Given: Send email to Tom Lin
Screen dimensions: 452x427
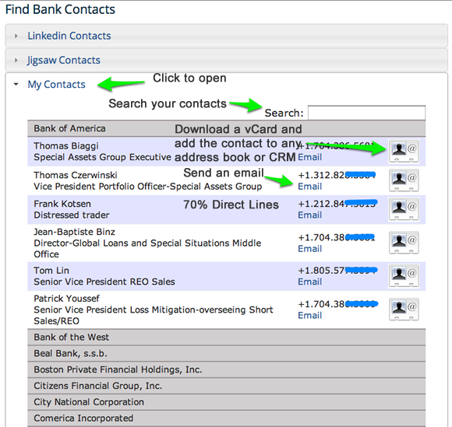Looking at the screenshot, I should (x=309, y=282).
